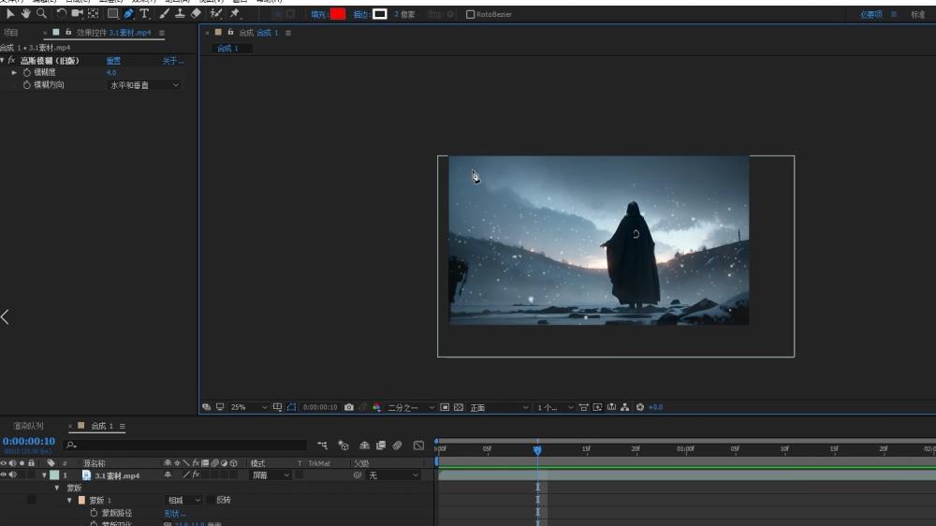Open the show channel color management icon
Screen dimensions: 936x526
(376, 407)
